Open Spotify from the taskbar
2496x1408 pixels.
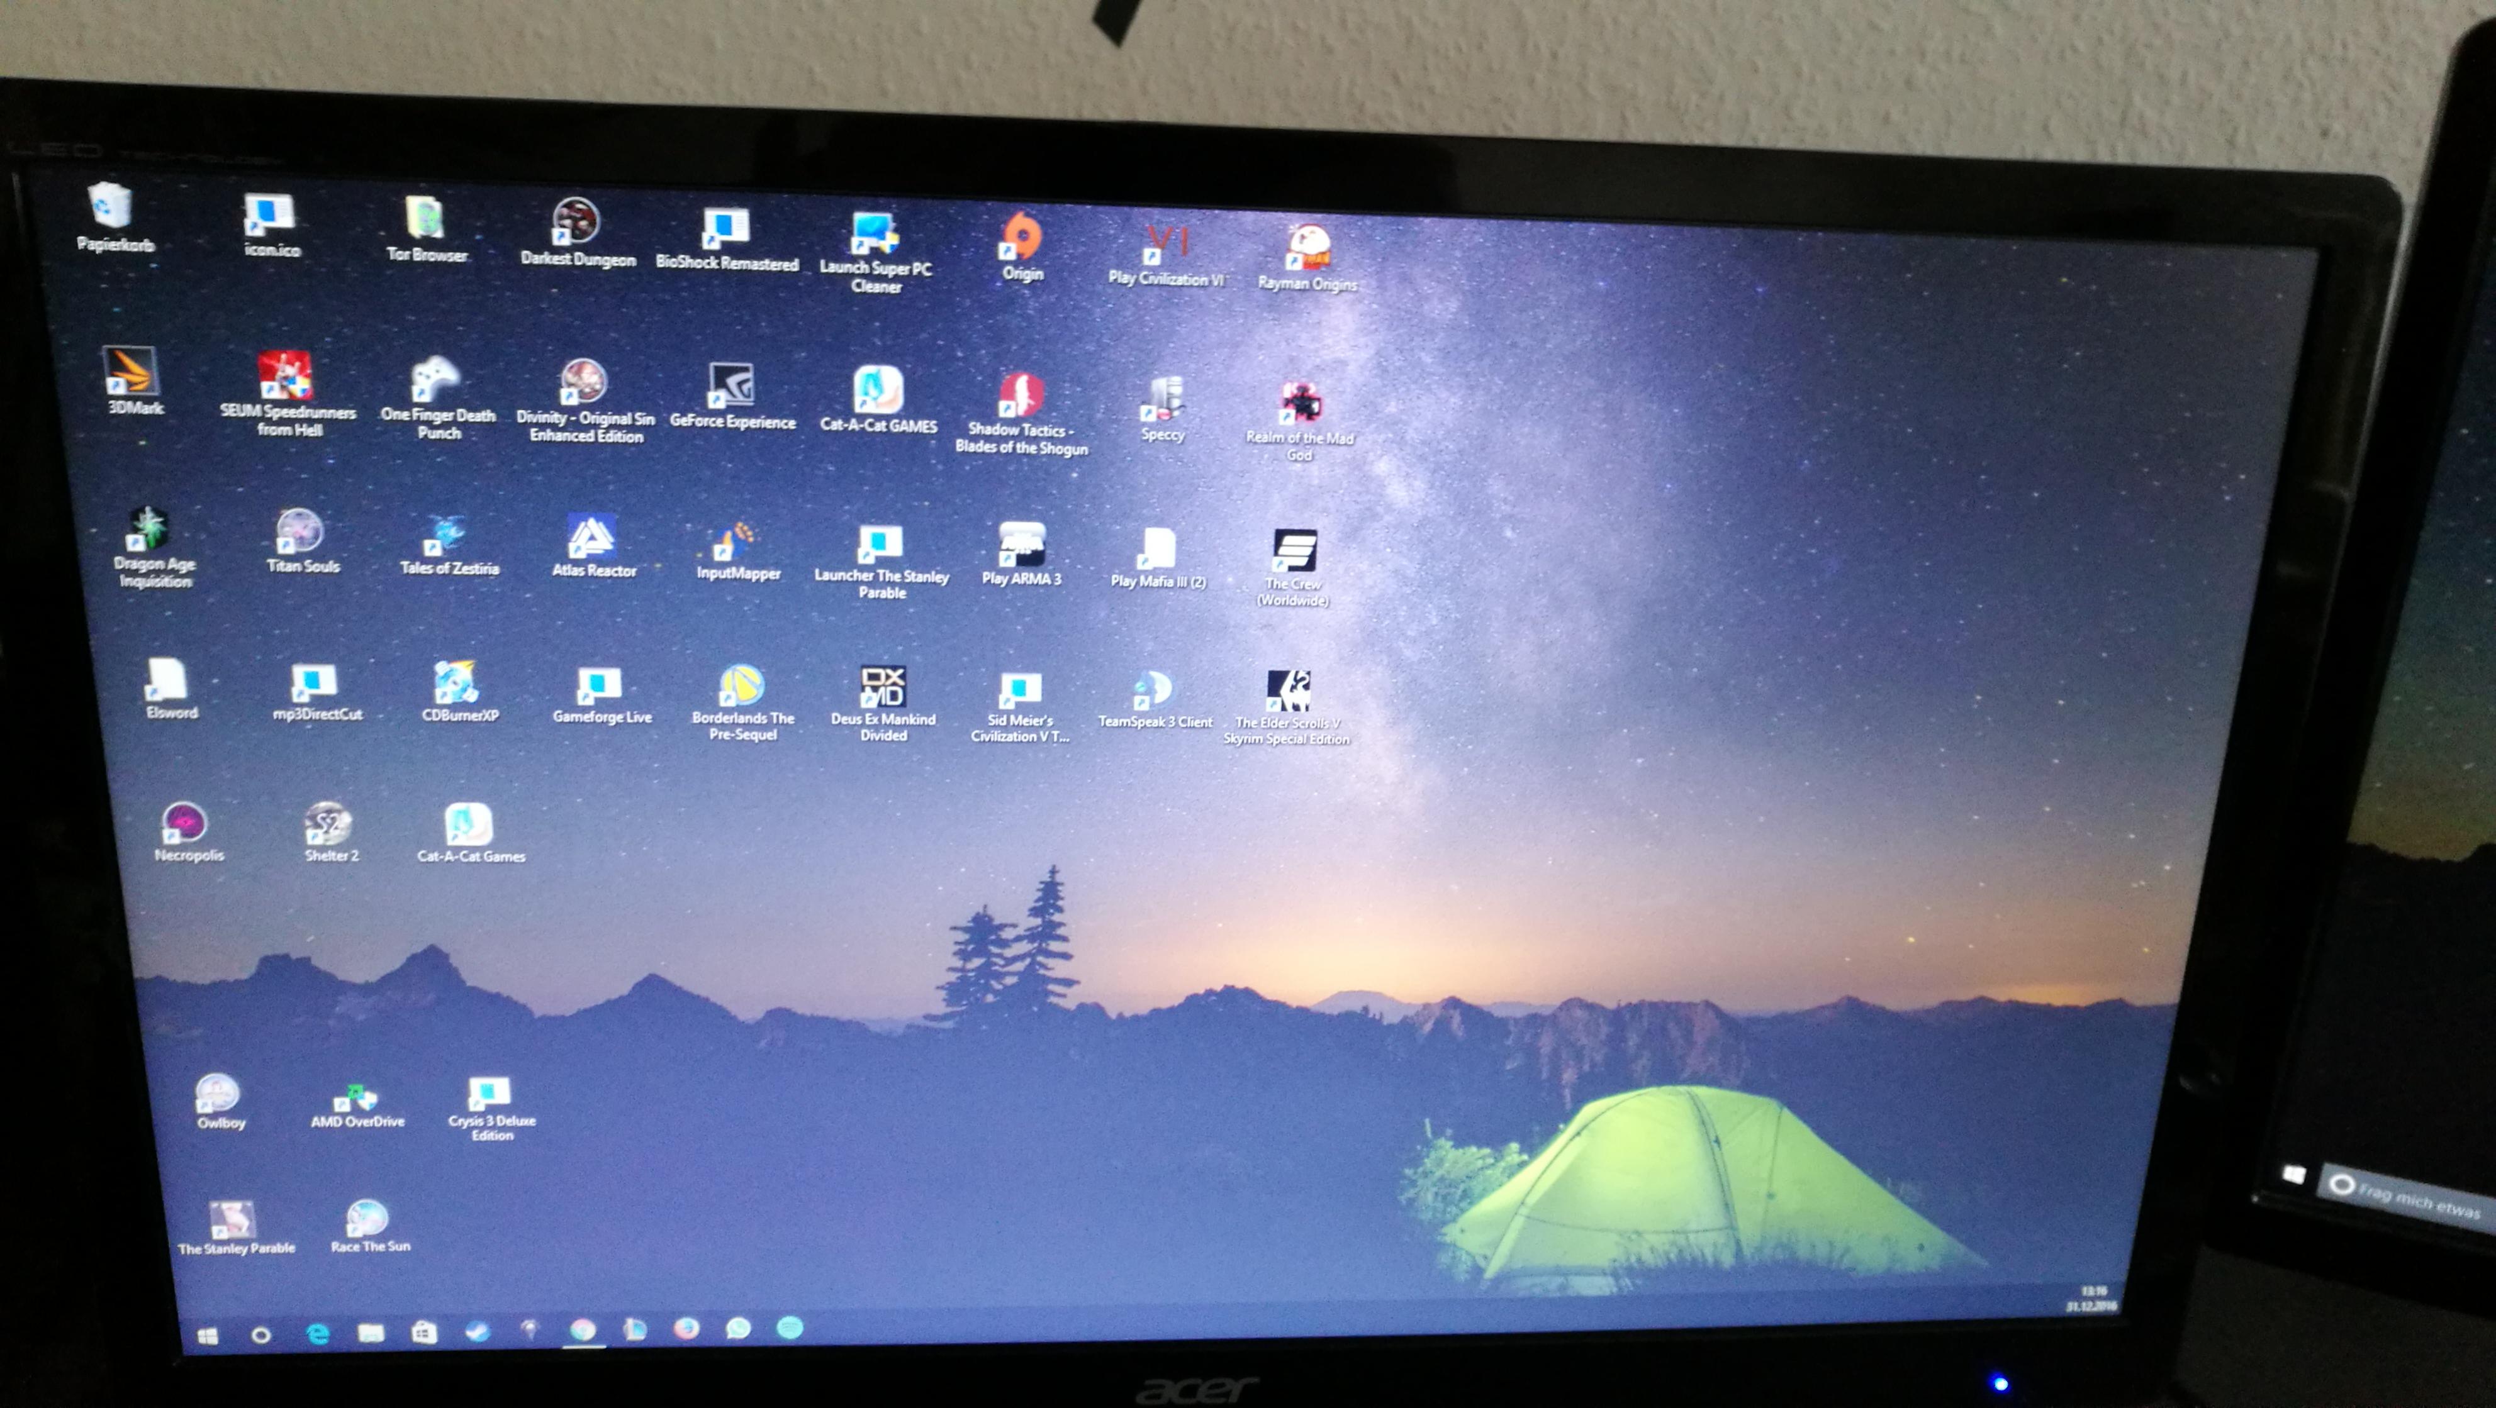tap(790, 1328)
